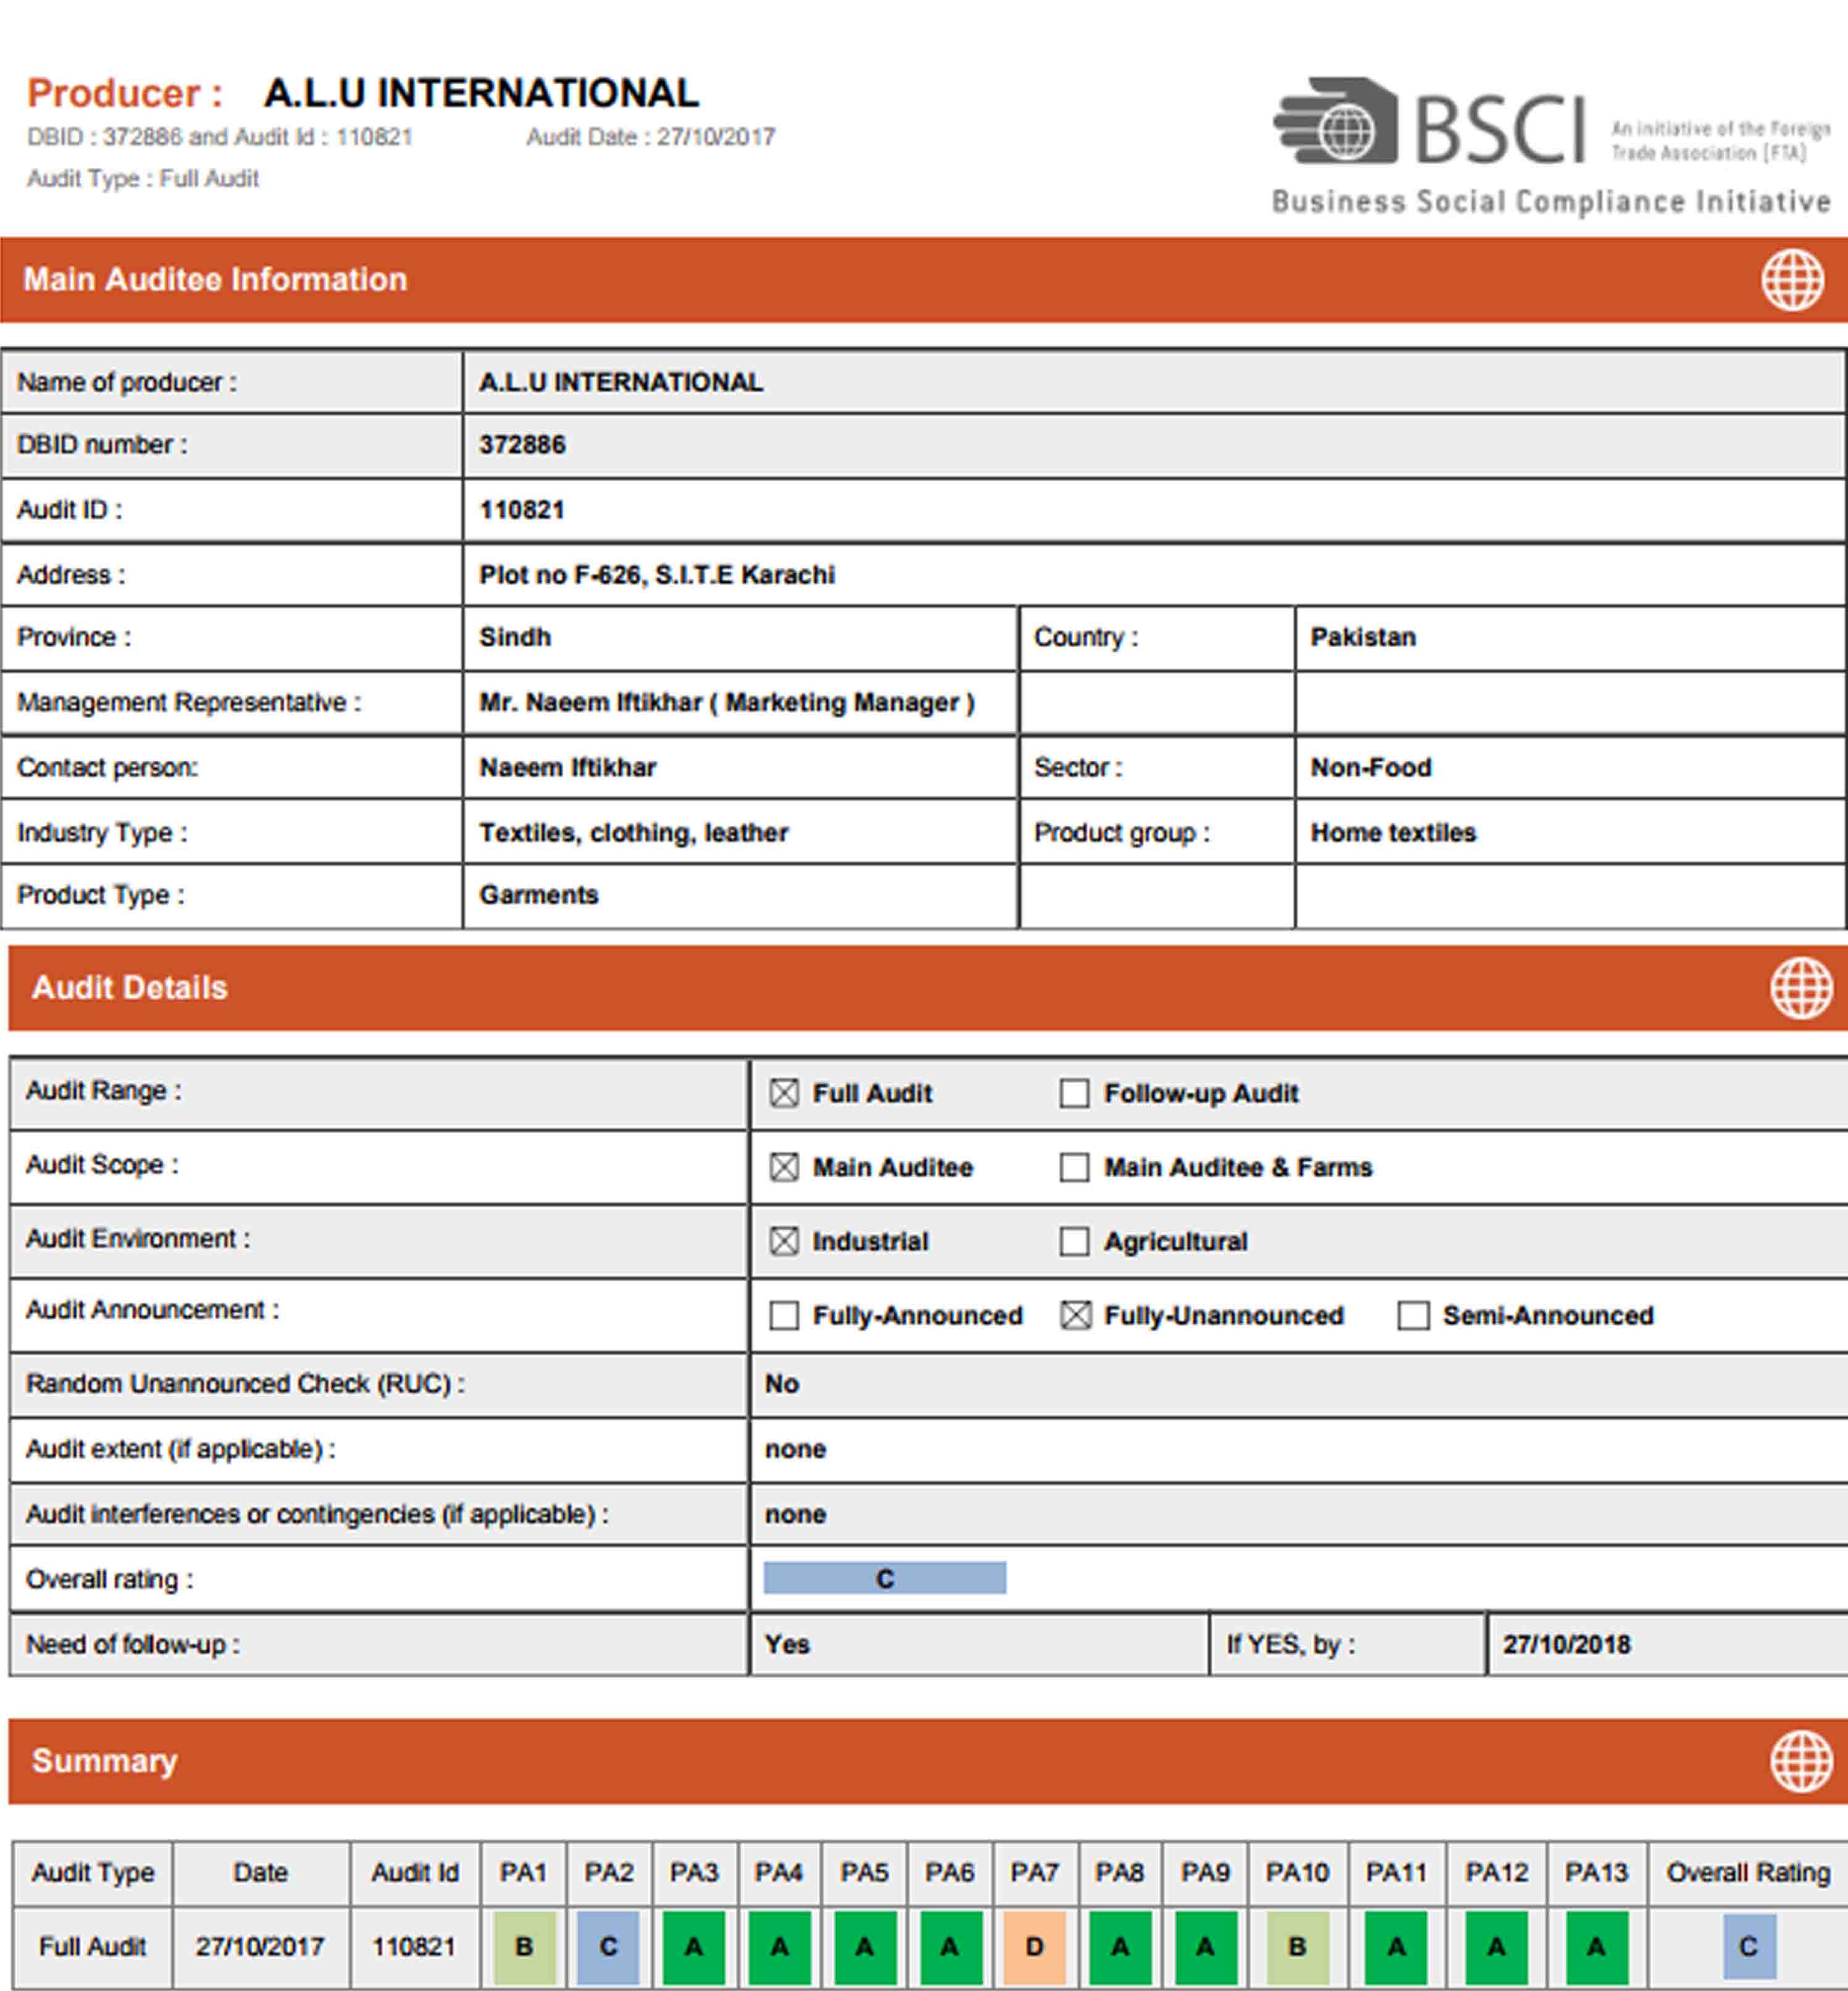The height and width of the screenshot is (1991, 1848).
Task: Click the 'Name of producer :' label
Action: pyautogui.click(x=127, y=383)
